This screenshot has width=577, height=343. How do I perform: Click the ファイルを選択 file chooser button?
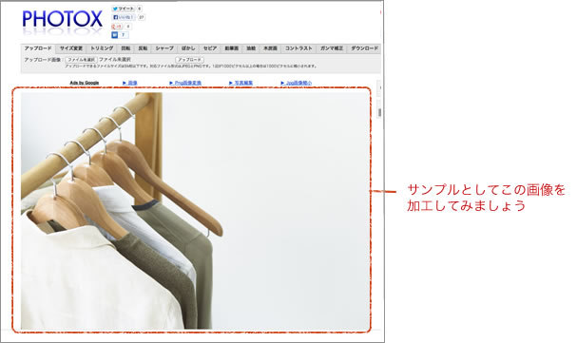tap(82, 60)
